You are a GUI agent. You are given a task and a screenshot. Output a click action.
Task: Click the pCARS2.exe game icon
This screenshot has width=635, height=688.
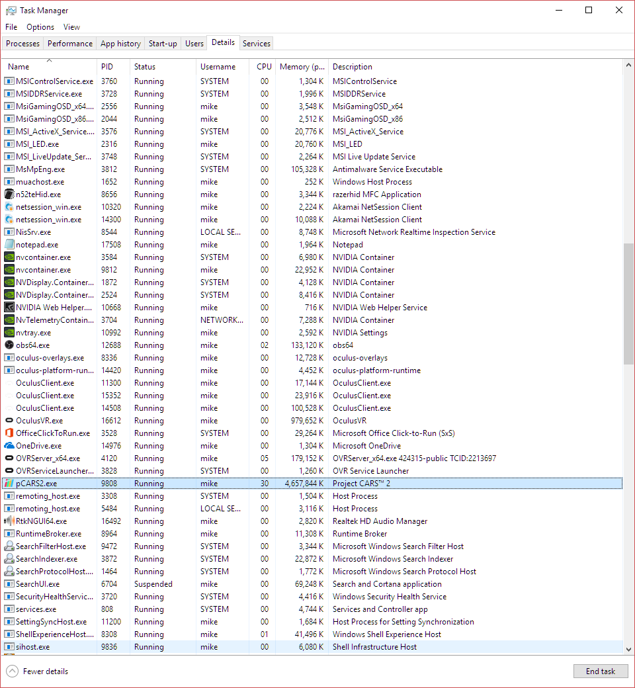point(9,484)
